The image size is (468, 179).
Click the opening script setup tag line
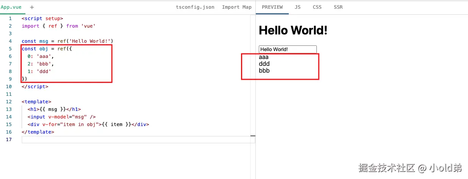pos(42,19)
